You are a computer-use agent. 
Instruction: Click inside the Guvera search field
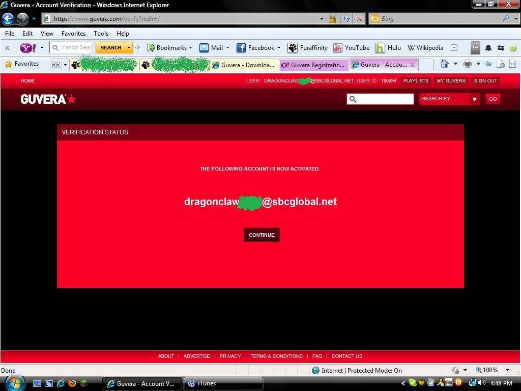[380, 99]
